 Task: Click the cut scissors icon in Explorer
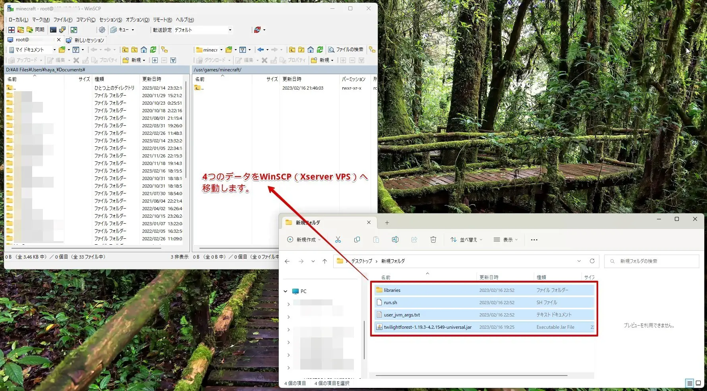click(x=338, y=240)
